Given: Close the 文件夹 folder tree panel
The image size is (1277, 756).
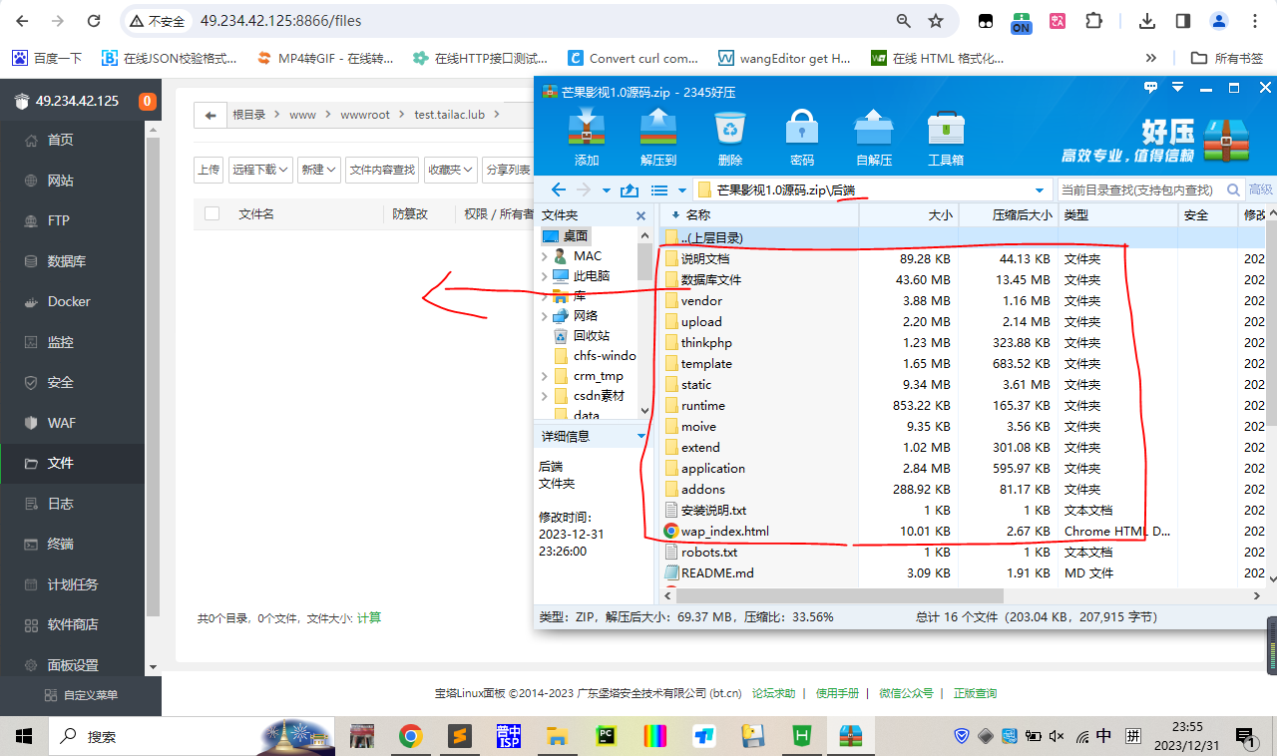Looking at the screenshot, I should click(640, 215).
